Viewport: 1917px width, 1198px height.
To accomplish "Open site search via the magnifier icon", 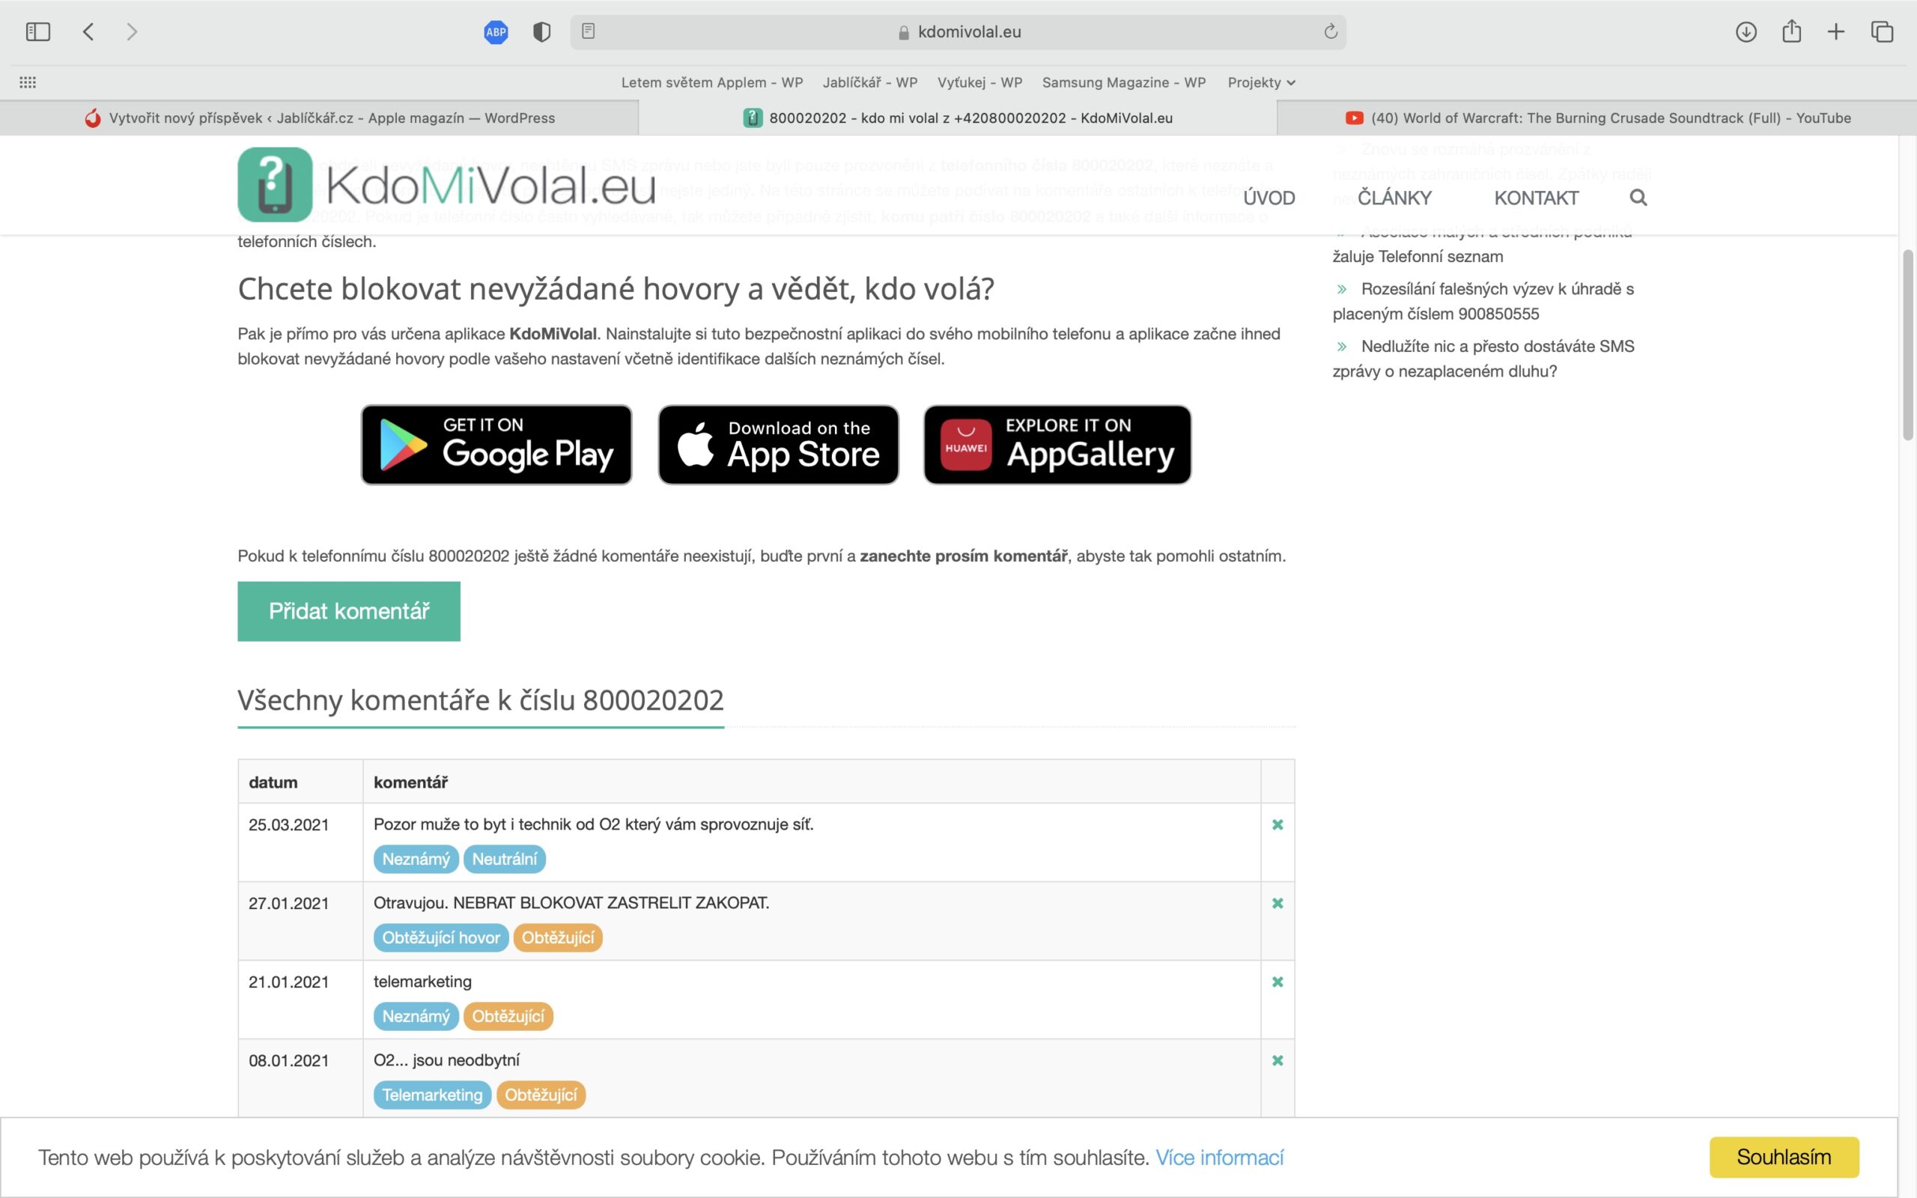I will click(1638, 197).
